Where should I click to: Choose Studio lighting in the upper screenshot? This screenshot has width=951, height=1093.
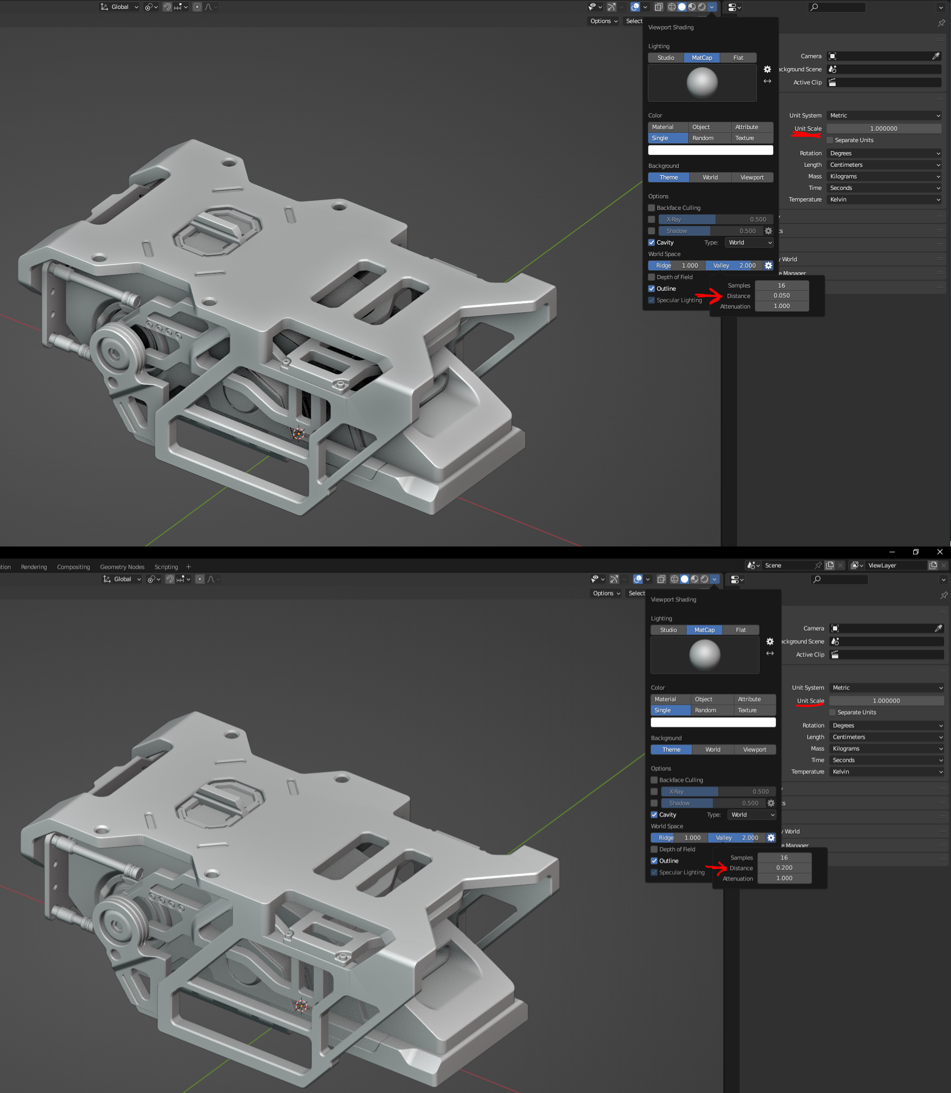pos(666,58)
